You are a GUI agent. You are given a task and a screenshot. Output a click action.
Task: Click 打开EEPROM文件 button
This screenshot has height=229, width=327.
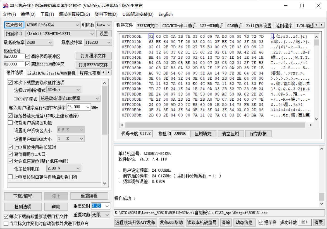[94, 65]
